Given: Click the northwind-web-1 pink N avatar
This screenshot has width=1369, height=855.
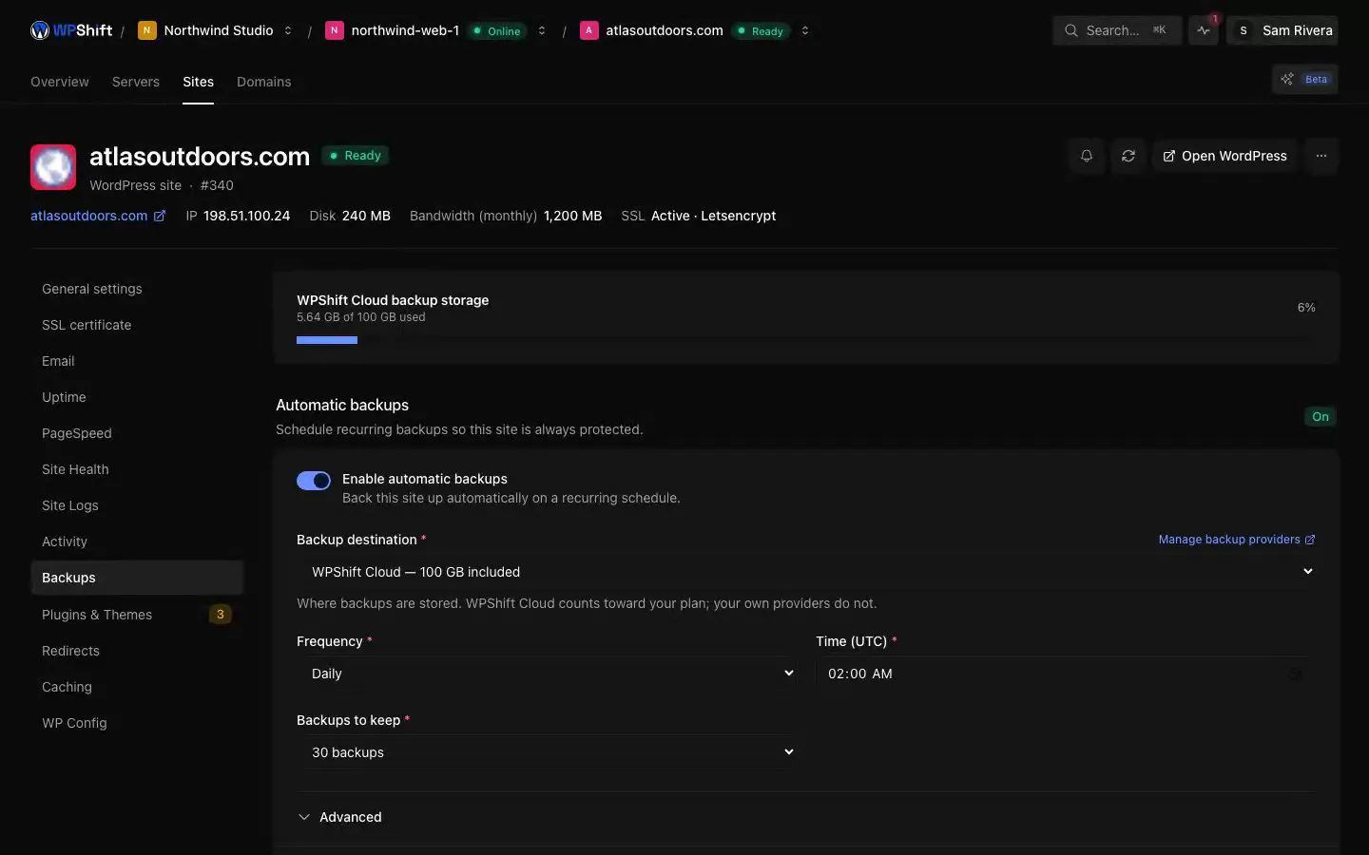Looking at the screenshot, I should click(334, 30).
